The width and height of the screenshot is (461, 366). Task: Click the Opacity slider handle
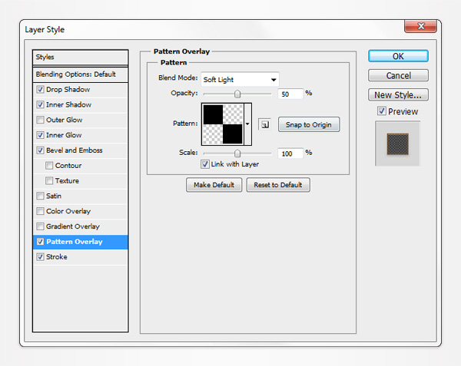[x=237, y=93]
